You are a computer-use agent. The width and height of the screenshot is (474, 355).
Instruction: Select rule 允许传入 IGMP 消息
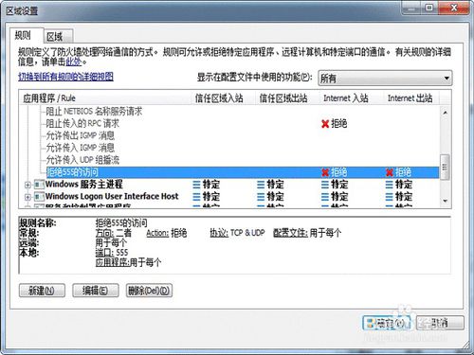[81, 148]
